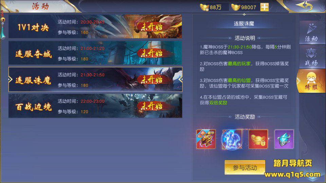The image size is (326, 183).
Task: Select the blue lightning figure reward icon
Action: pos(232,139)
